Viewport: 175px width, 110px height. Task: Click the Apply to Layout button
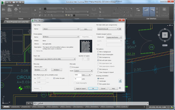point(81,88)
